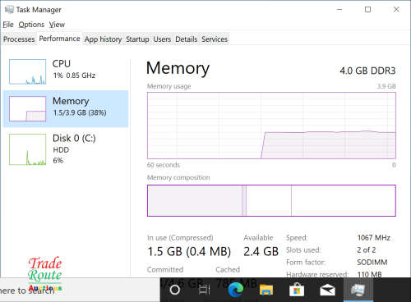Switch to the Services tab
411x302 pixels.
[x=215, y=39]
